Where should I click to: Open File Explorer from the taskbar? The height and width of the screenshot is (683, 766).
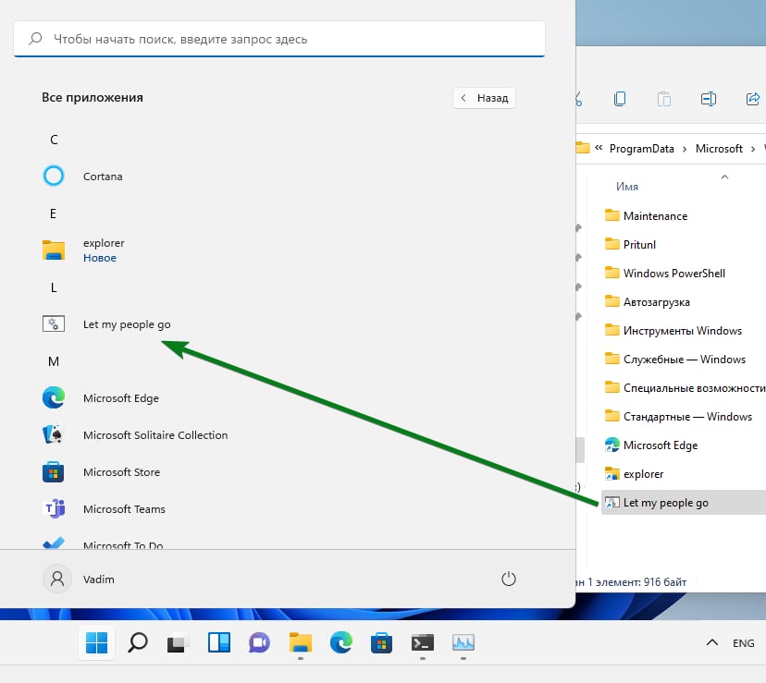301,642
